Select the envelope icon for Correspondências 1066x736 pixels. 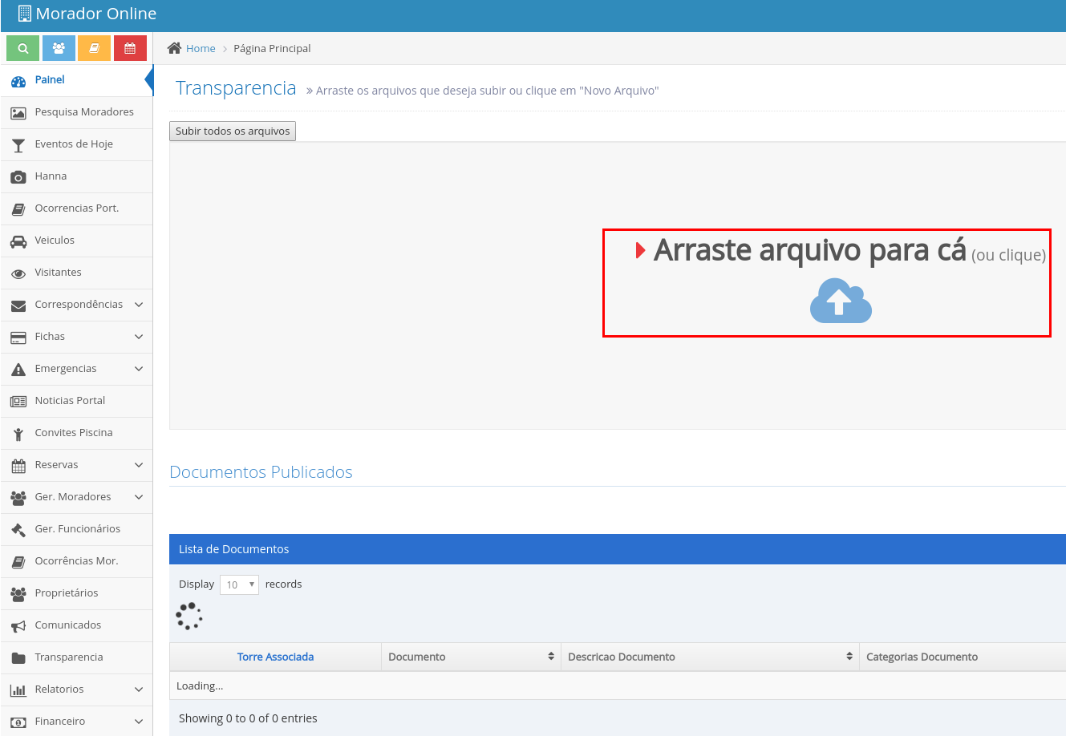(16, 305)
